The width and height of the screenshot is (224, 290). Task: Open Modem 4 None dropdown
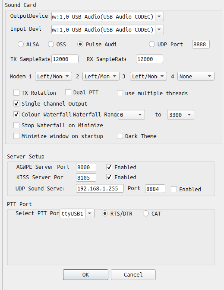click(196, 76)
